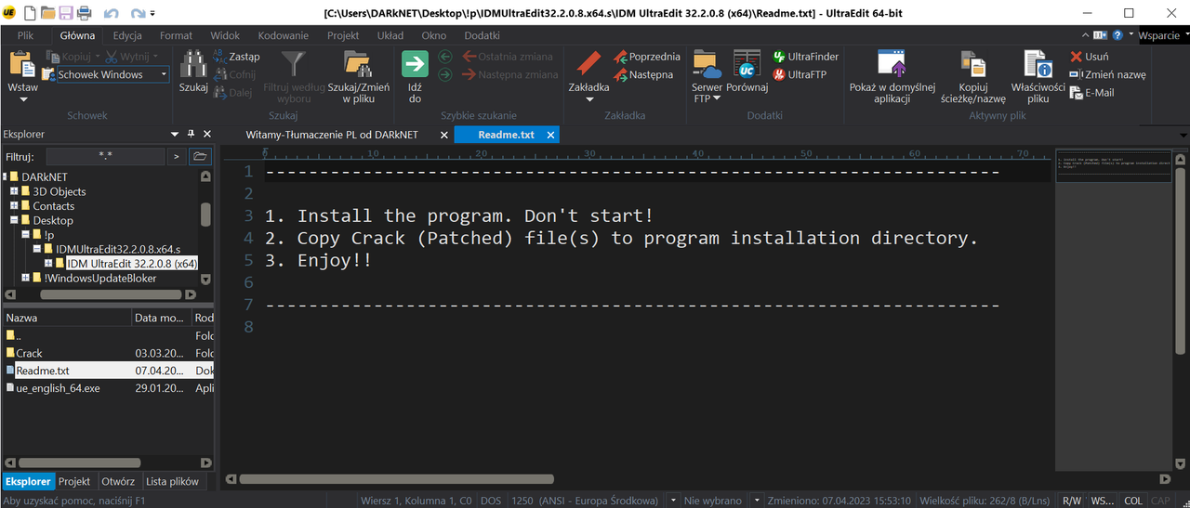1190x508 pixels.
Task: Switch to the Format ribbon tab
Action: tap(176, 35)
